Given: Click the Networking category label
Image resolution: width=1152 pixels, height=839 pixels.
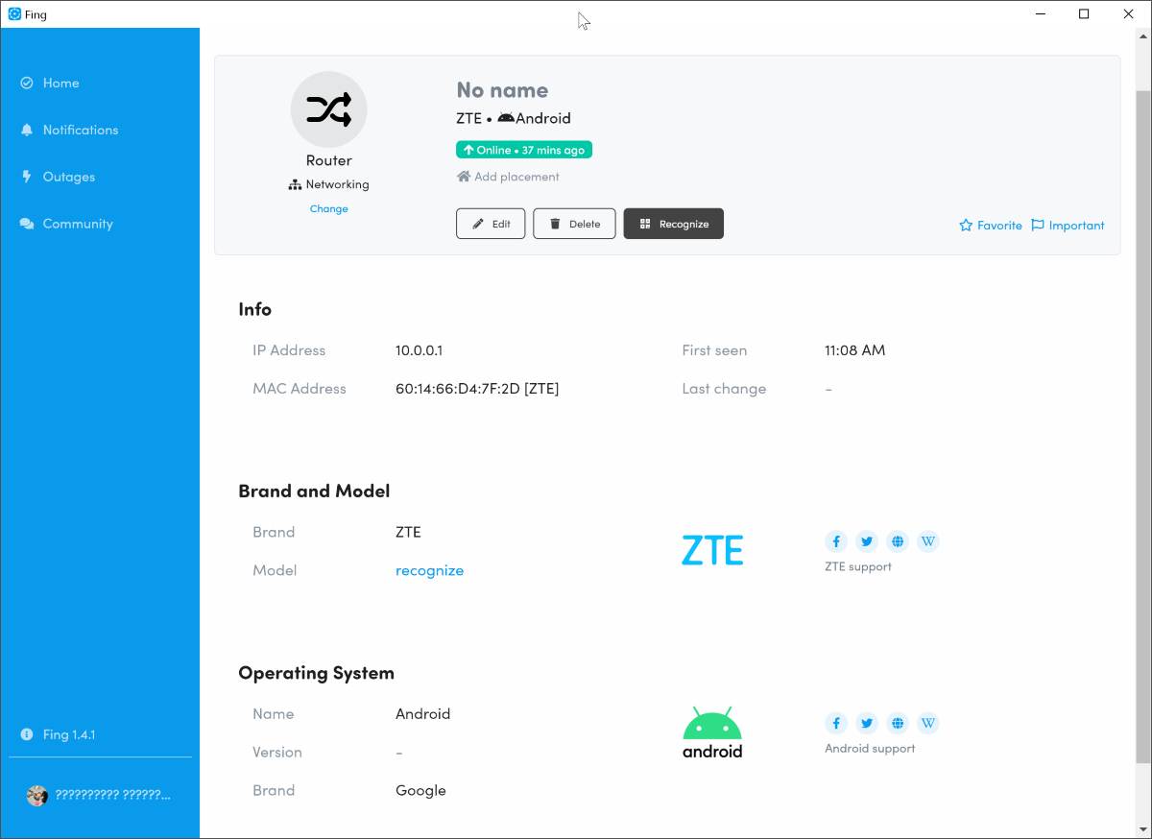Looking at the screenshot, I should 337,184.
